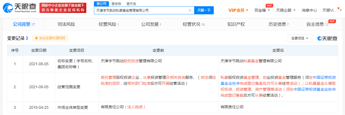The height and width of the screenshot is (115, 345).
Task: Switch to the 历史信息 tab
Action: pos(279,24)
